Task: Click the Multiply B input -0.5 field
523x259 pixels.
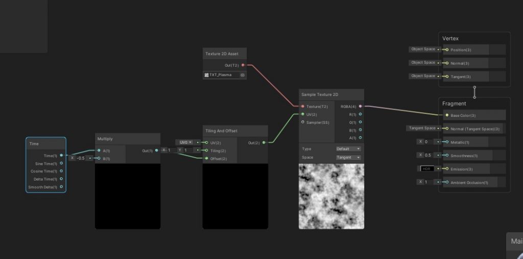Action: click(81, 158)
